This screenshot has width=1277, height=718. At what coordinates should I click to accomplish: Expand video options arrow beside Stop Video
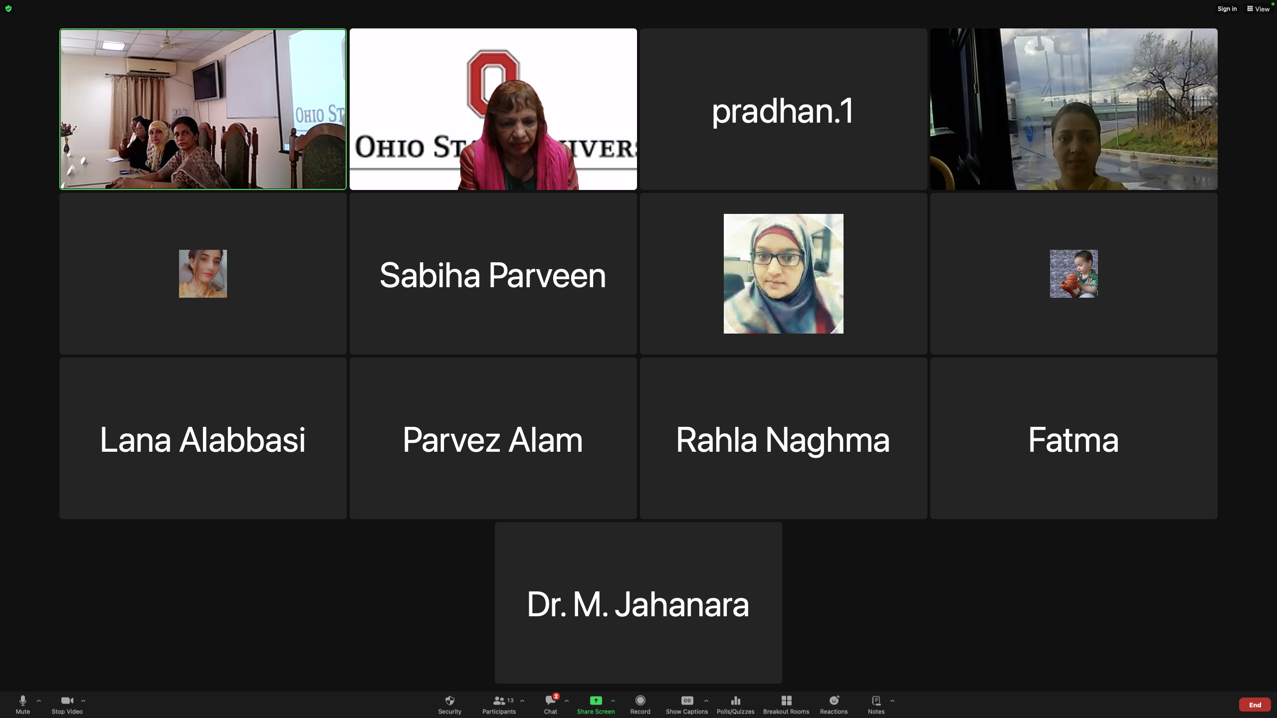(83, 701)
